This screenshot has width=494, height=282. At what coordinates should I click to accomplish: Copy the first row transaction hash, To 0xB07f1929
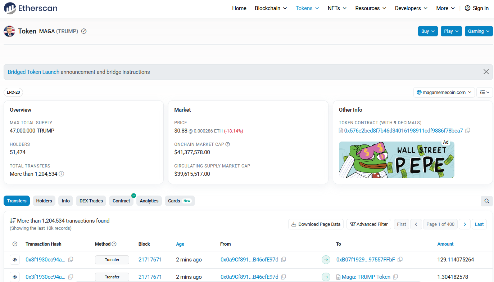click(71, 259)
